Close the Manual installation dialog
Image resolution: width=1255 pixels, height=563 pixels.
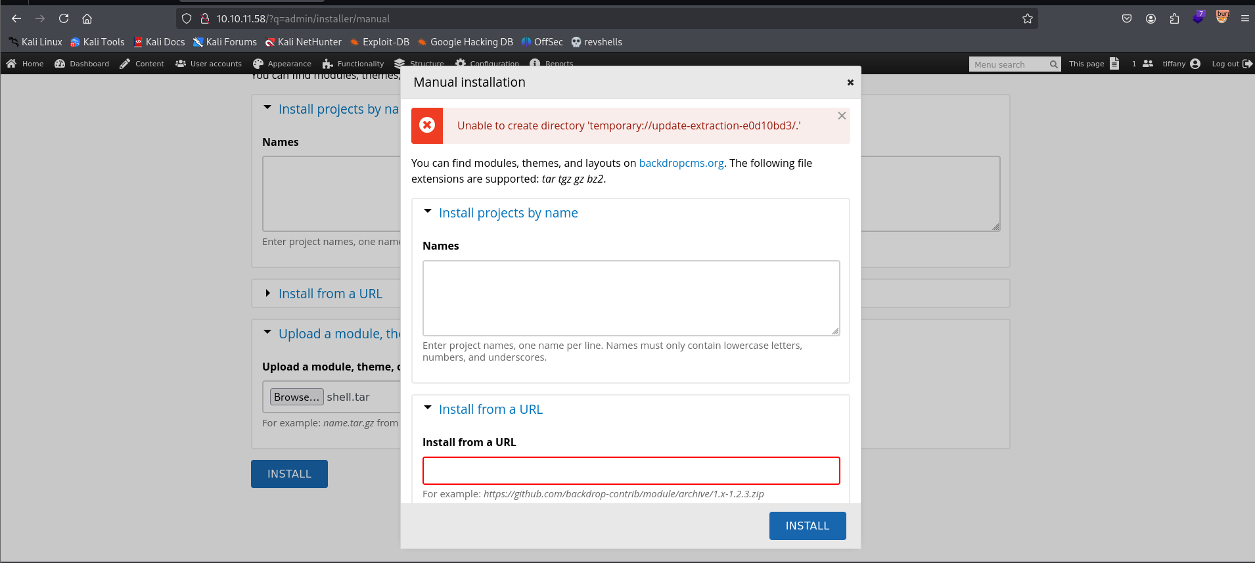(850, 82)
